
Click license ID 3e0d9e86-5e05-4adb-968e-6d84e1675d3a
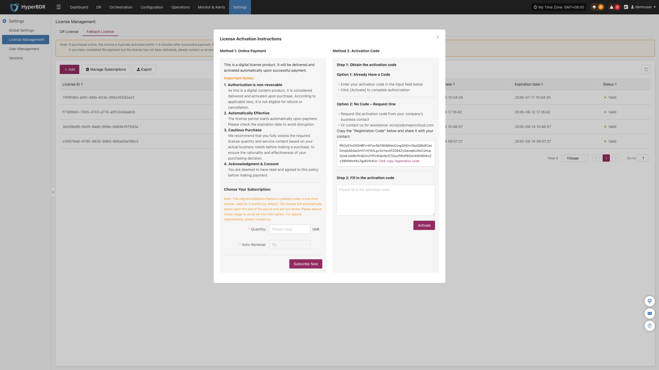click(x=100, y=127)
